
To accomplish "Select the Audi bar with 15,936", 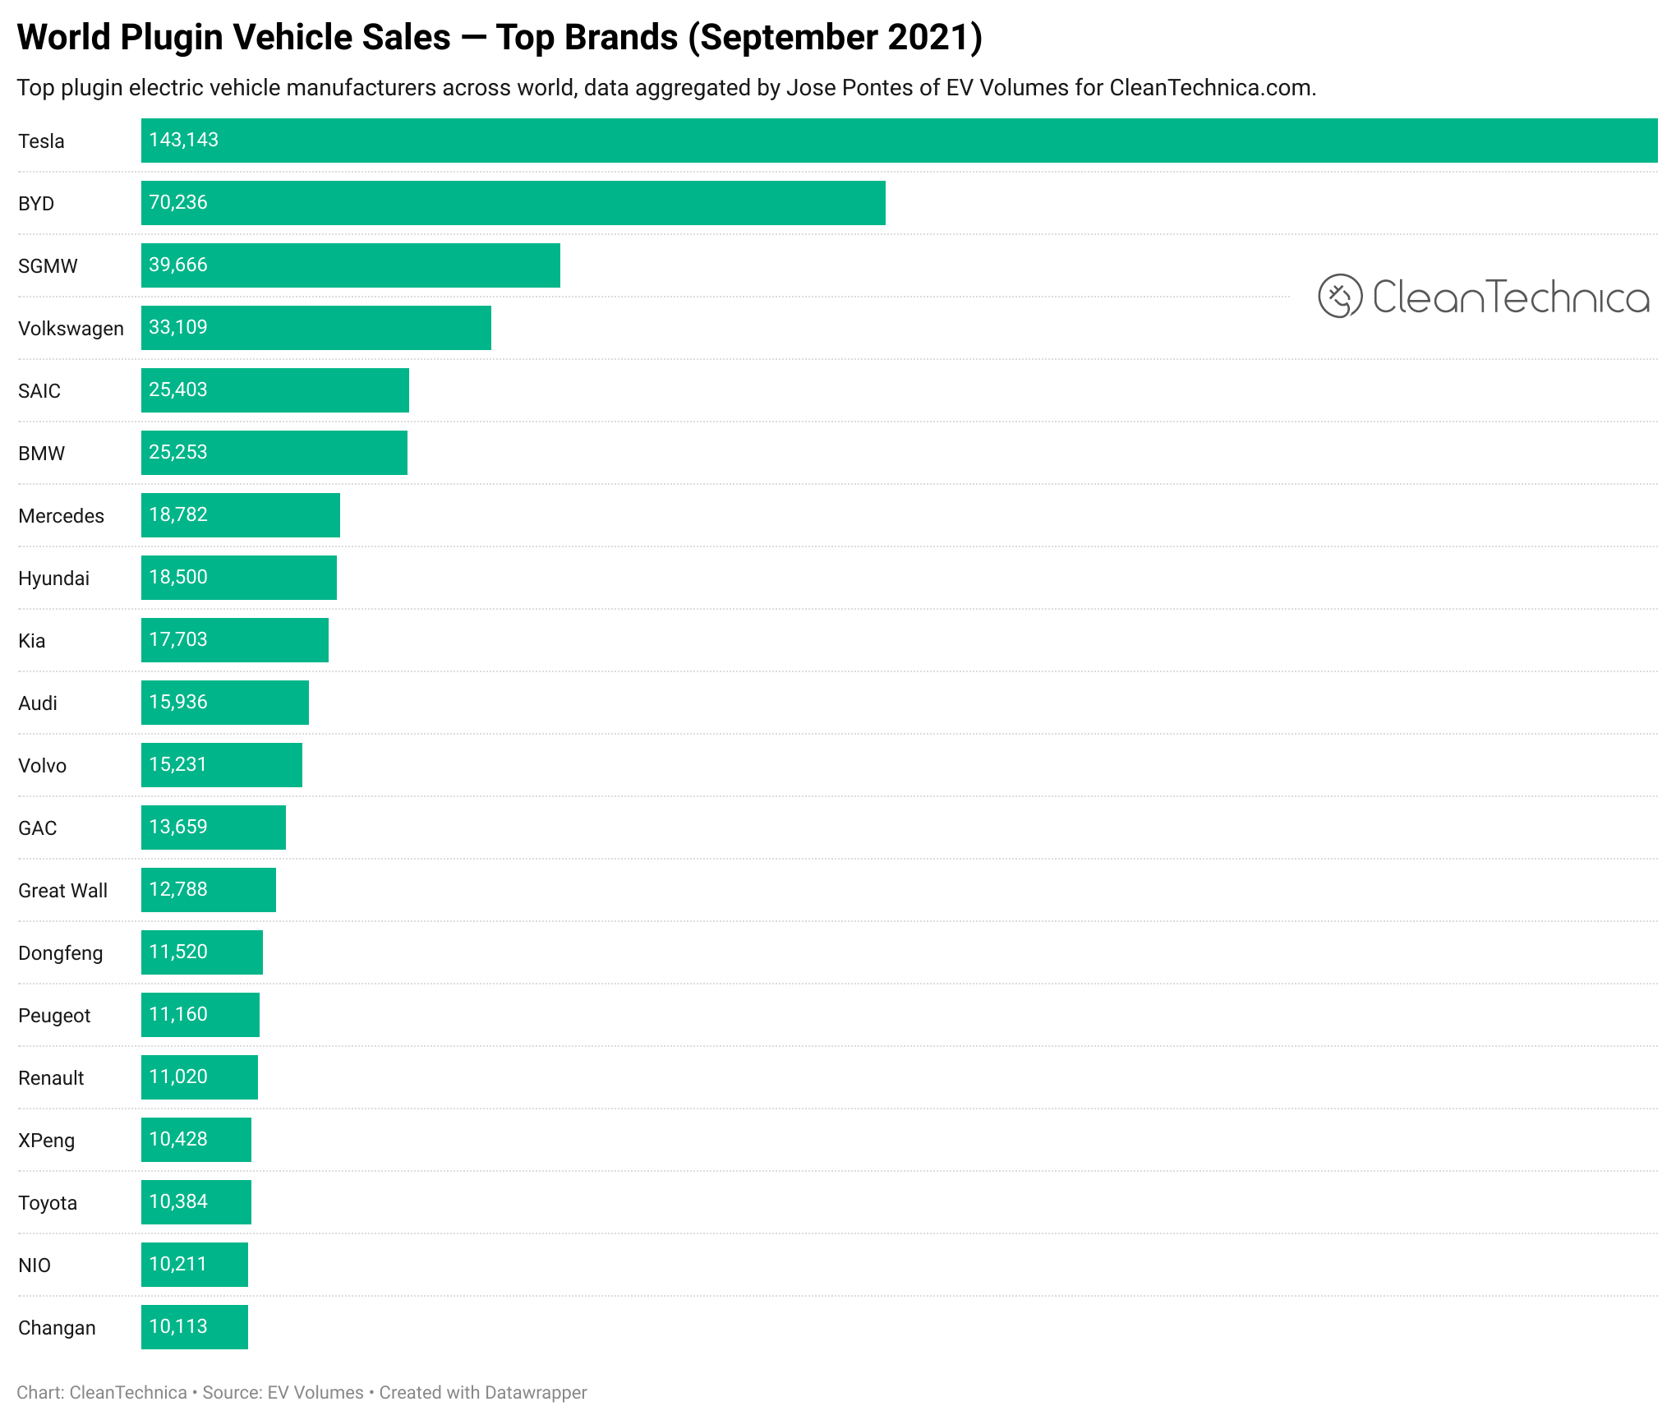I will click(224, 703).
